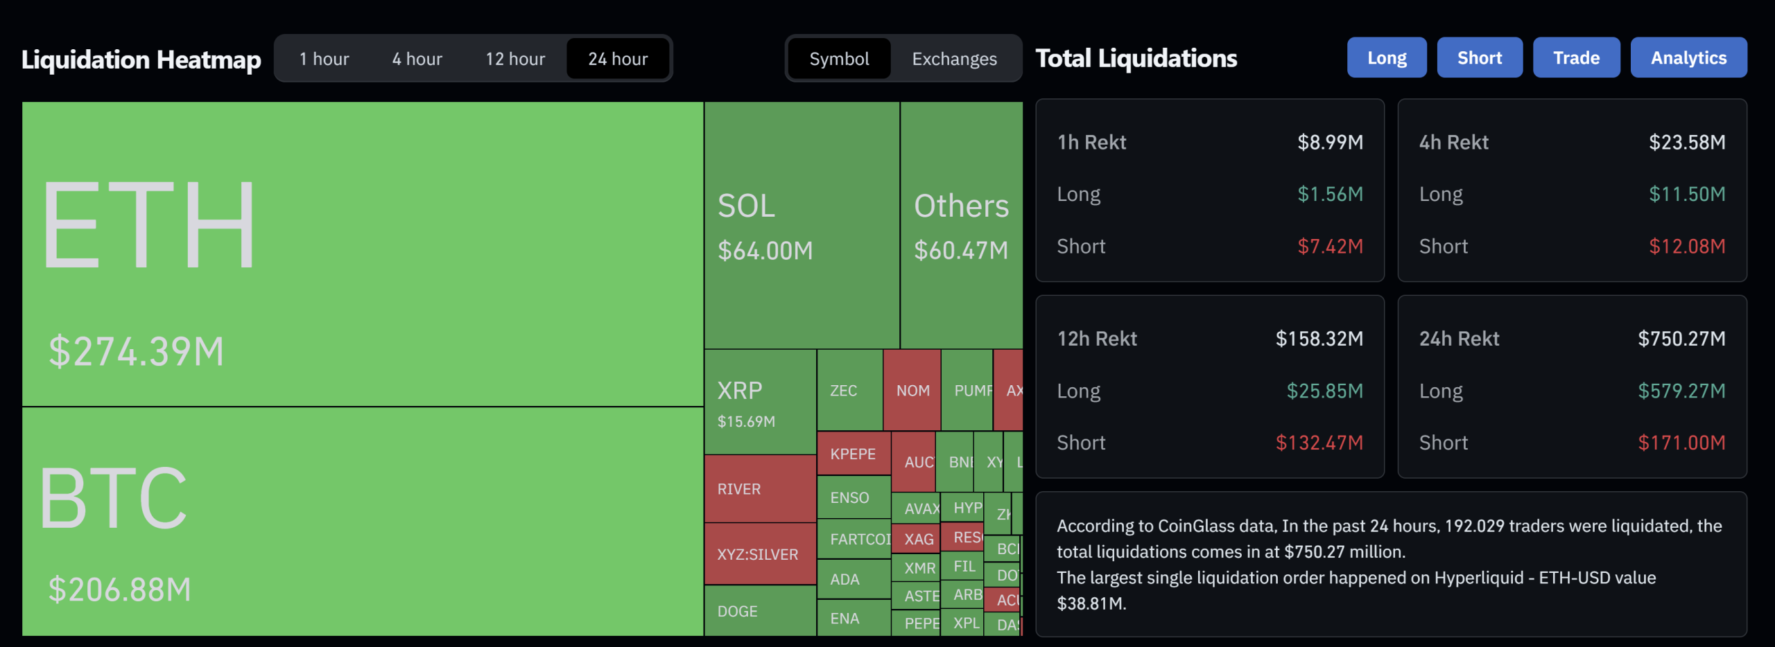
Task: Switch heatmap to Exchanges view
Action: click(953, 58)
